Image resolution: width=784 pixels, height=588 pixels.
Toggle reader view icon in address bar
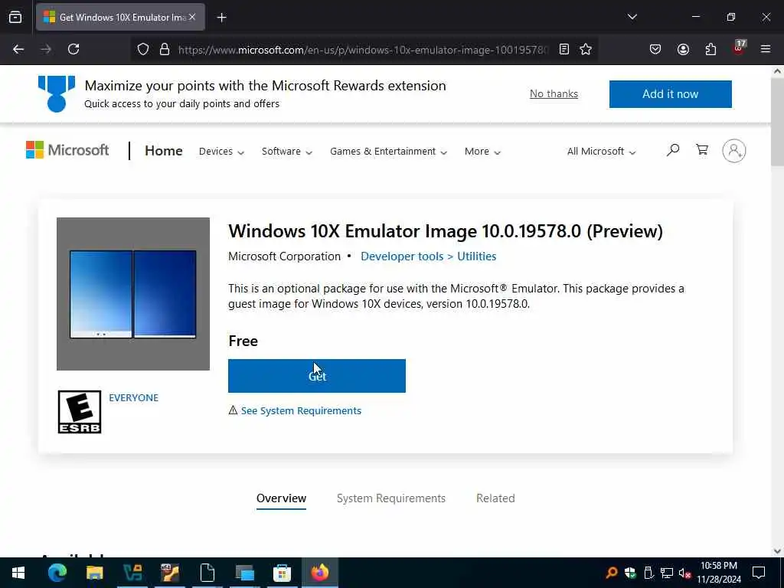564,49
